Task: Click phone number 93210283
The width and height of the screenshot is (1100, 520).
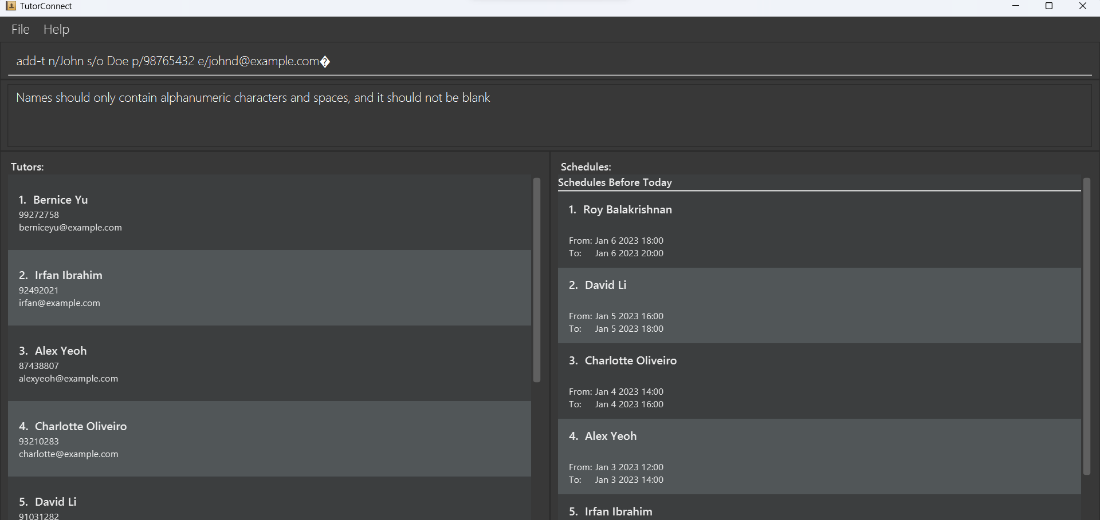Action: pyautogui.click(x=39, y=442)
